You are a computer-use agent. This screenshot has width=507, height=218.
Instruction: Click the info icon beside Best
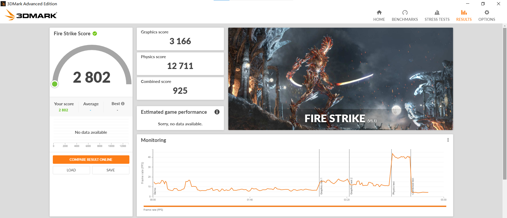123,104
